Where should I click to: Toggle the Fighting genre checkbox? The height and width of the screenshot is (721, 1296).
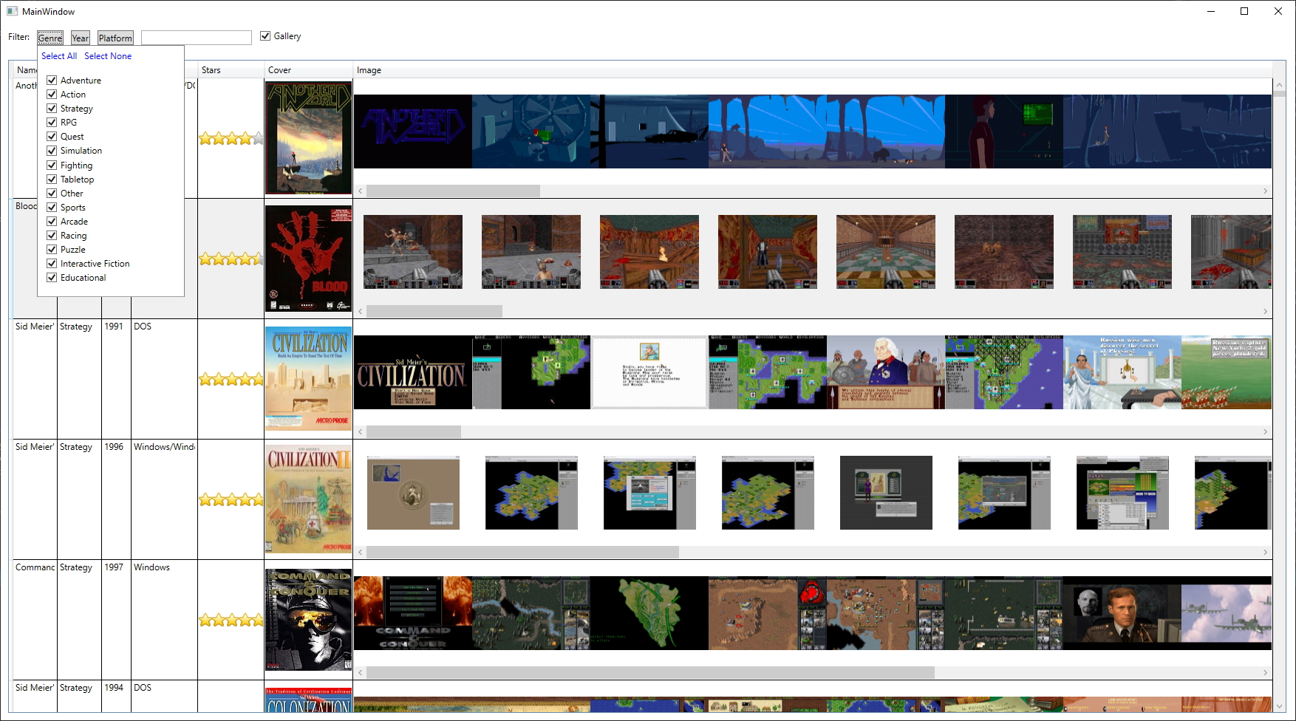click(52, 165)
